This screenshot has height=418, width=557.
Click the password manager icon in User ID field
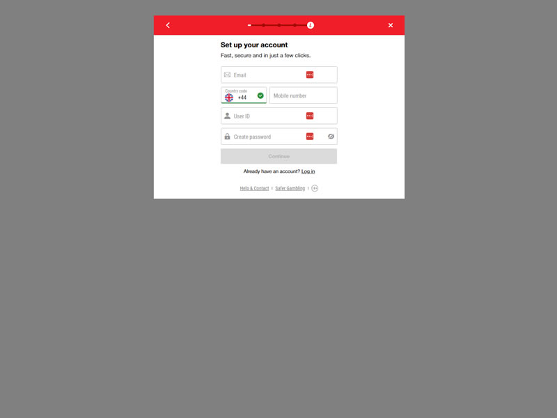310,116
